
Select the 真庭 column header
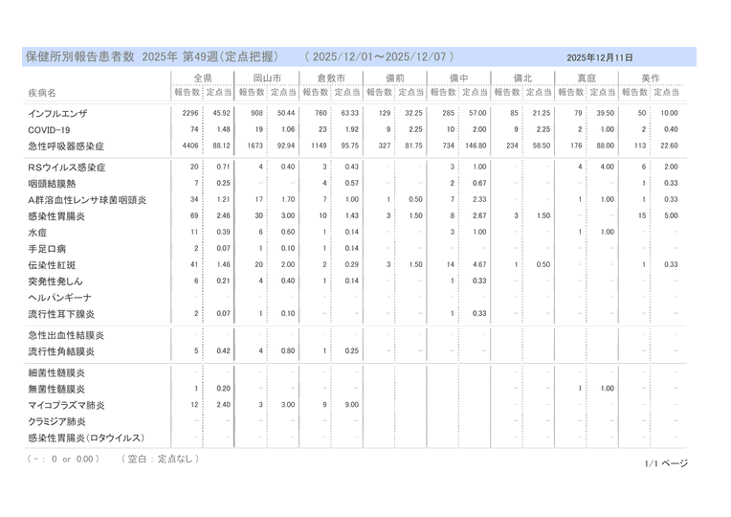587,78
